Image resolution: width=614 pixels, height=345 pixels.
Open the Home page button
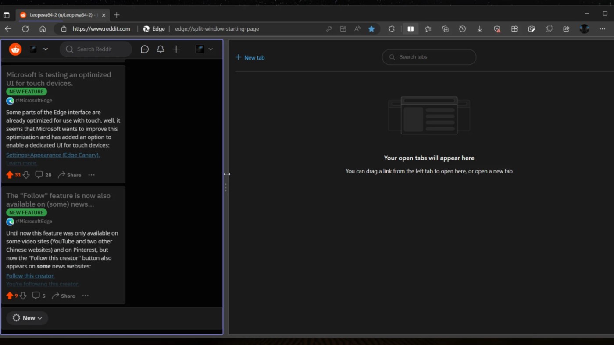pos(43,29)
